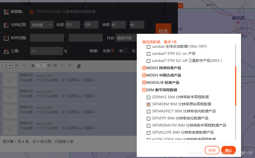Check SRTMSLOPE 90M 分辨率坡度数据产品
This screenshot has height=158, width=255.
click(149, 133)
